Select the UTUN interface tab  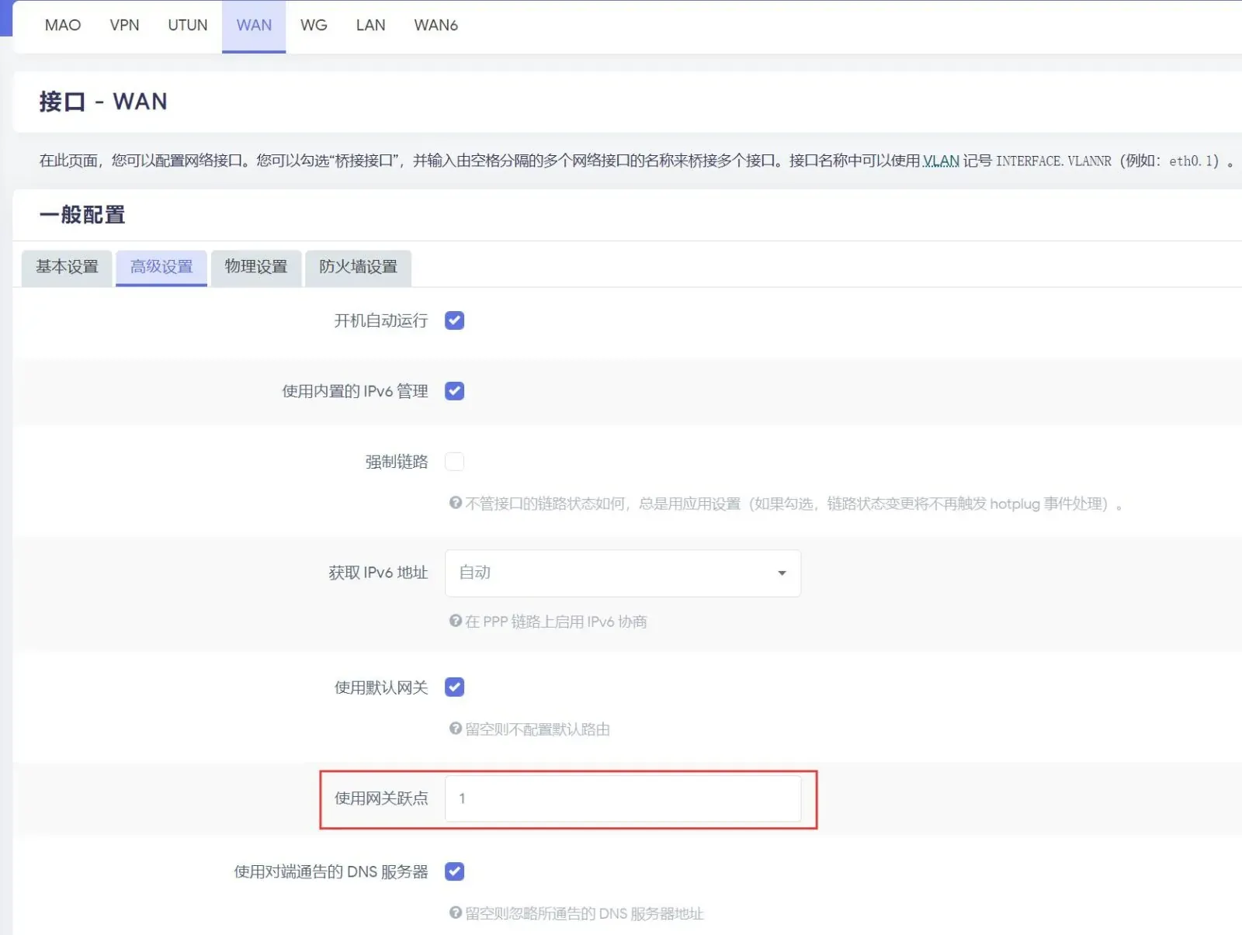point(188,25)
